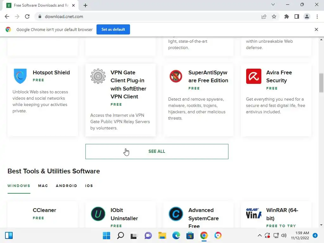Screen dimensions: 324x243
Task: Open Task View on taskbar
Action: (x=134, y=235)
